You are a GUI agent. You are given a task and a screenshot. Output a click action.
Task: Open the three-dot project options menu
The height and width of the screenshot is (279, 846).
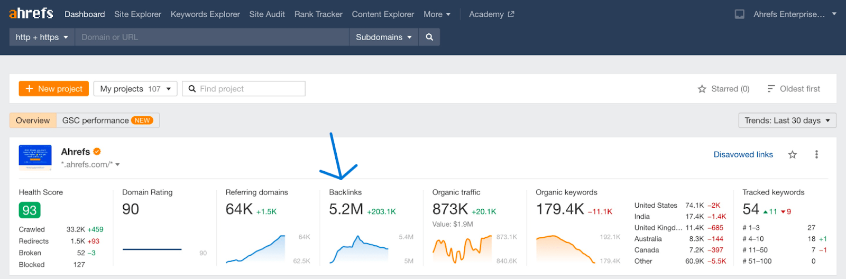pos(816,154)
